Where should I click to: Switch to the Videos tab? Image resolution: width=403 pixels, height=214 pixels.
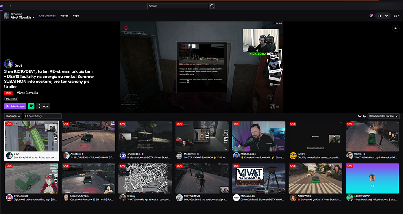click(x=64, y=16)
